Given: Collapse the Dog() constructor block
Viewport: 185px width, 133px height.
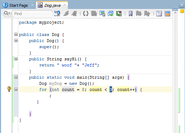Looking at the screenshot, I should pos(16,41).
